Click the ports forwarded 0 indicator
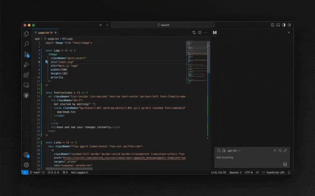Screen dimensions: 315x196 (65, 172)
